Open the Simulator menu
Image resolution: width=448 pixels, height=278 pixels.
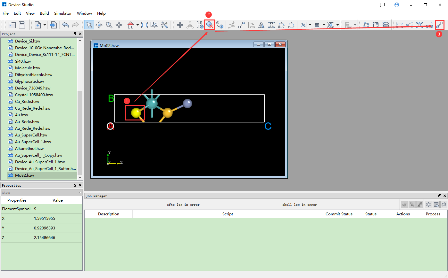63,13
